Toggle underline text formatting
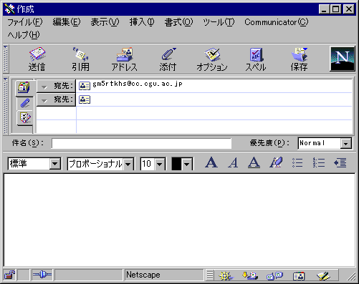 tap(254, 162)
